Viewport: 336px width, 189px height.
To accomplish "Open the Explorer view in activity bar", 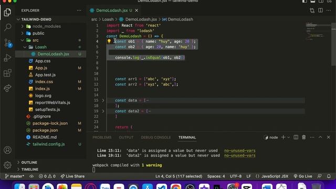I will pos(7,12).
